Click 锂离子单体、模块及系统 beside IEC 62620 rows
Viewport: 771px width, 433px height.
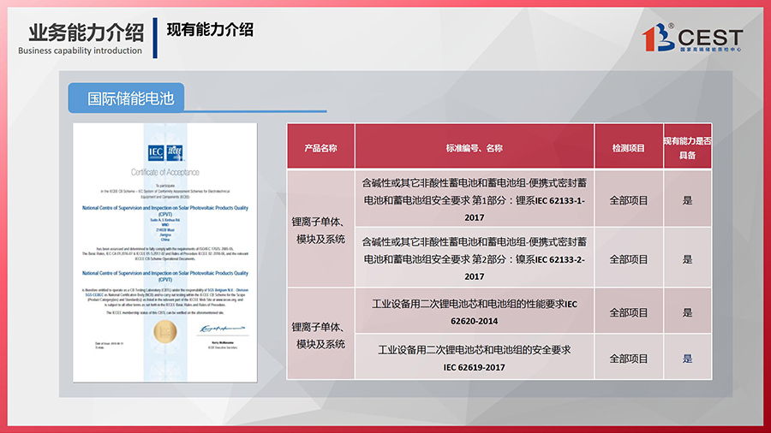(x=320, y=335)
